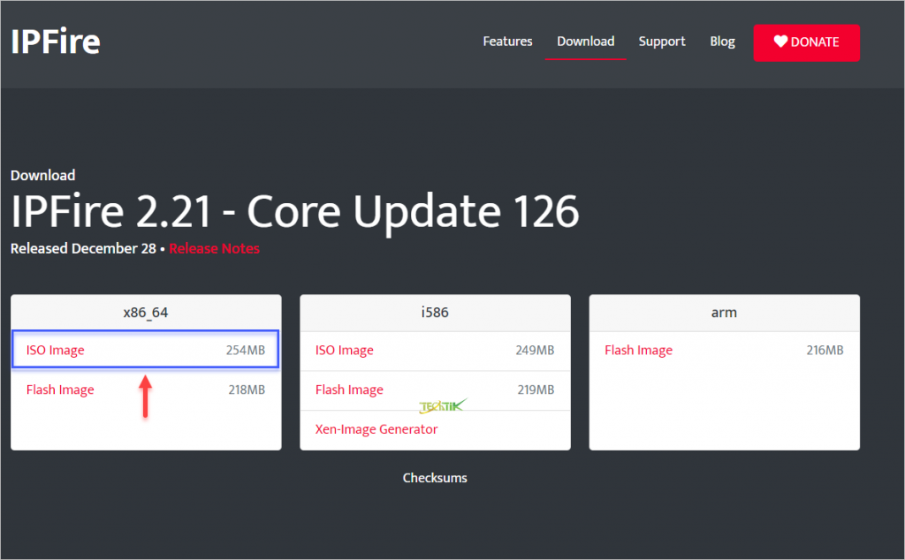Screen dimensions: 905x560
Task: Click the x86_64 card header
Action: [146, 313]
